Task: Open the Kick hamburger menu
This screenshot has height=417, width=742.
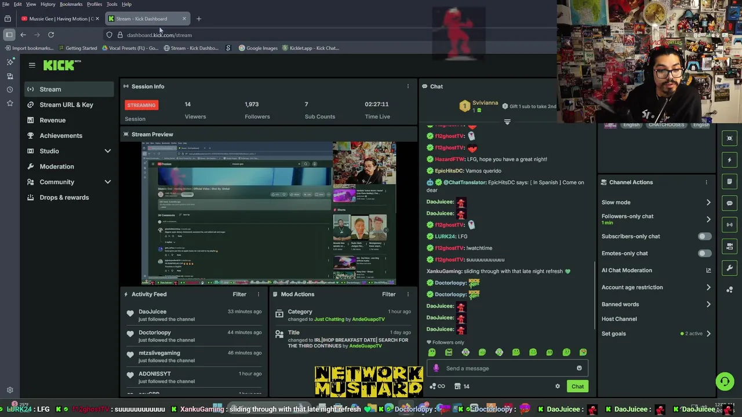Action: pyautogui.click(x=32, y=65)
